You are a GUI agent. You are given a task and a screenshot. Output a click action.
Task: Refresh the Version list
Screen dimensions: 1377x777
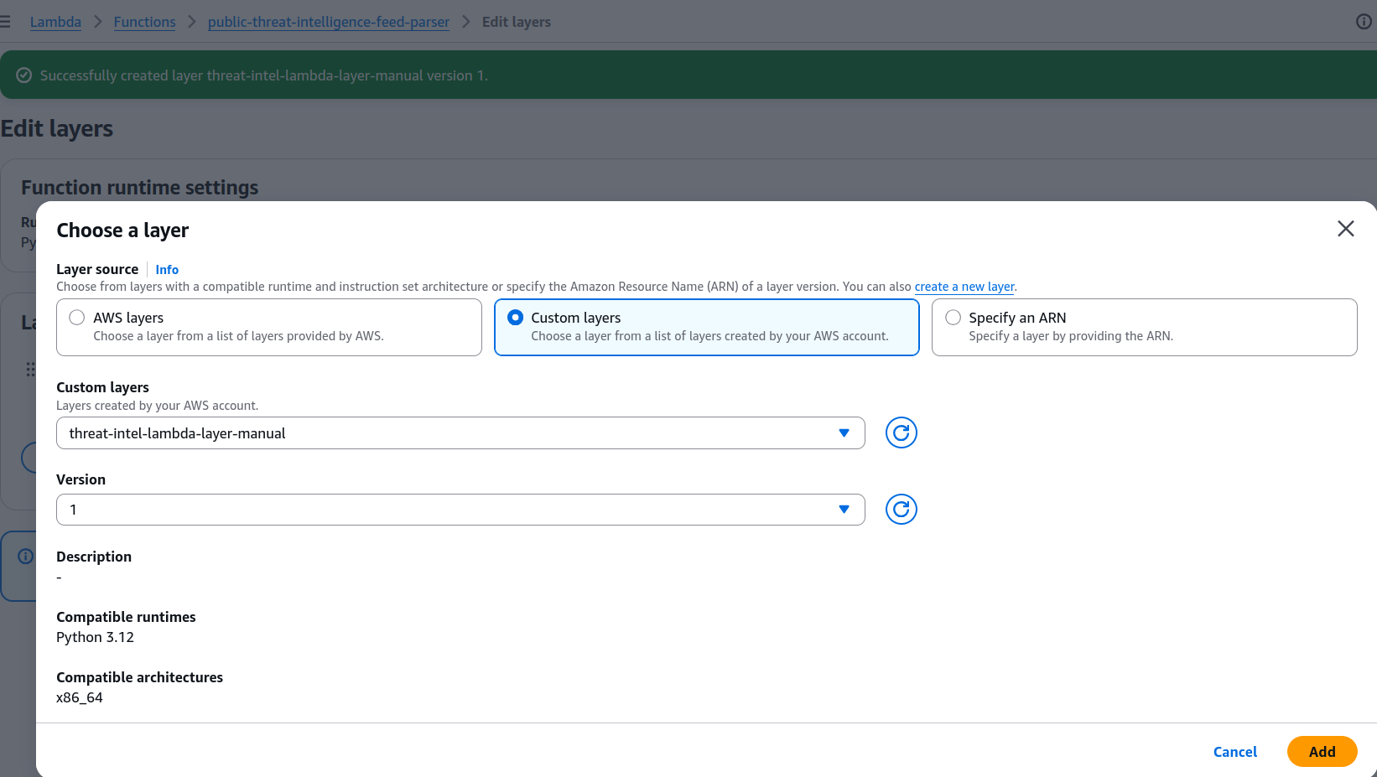pos(901,509)
